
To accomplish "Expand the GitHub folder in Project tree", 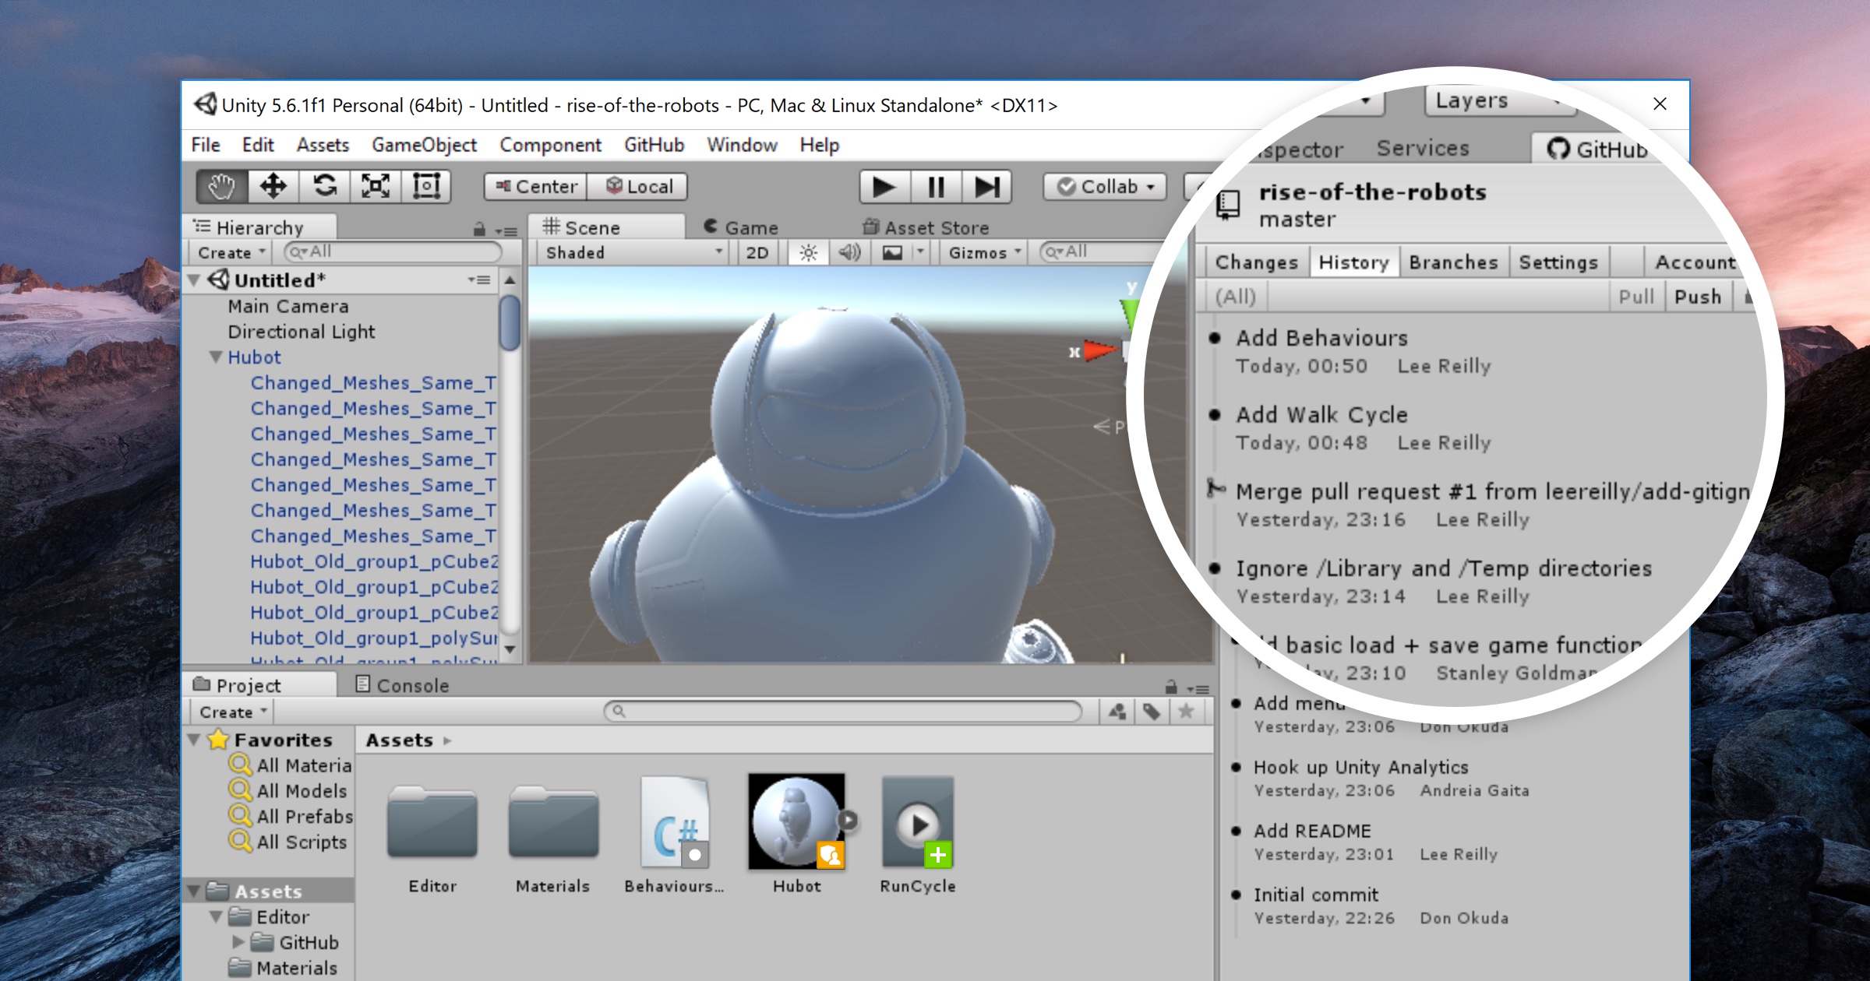I will coord(238,942).
